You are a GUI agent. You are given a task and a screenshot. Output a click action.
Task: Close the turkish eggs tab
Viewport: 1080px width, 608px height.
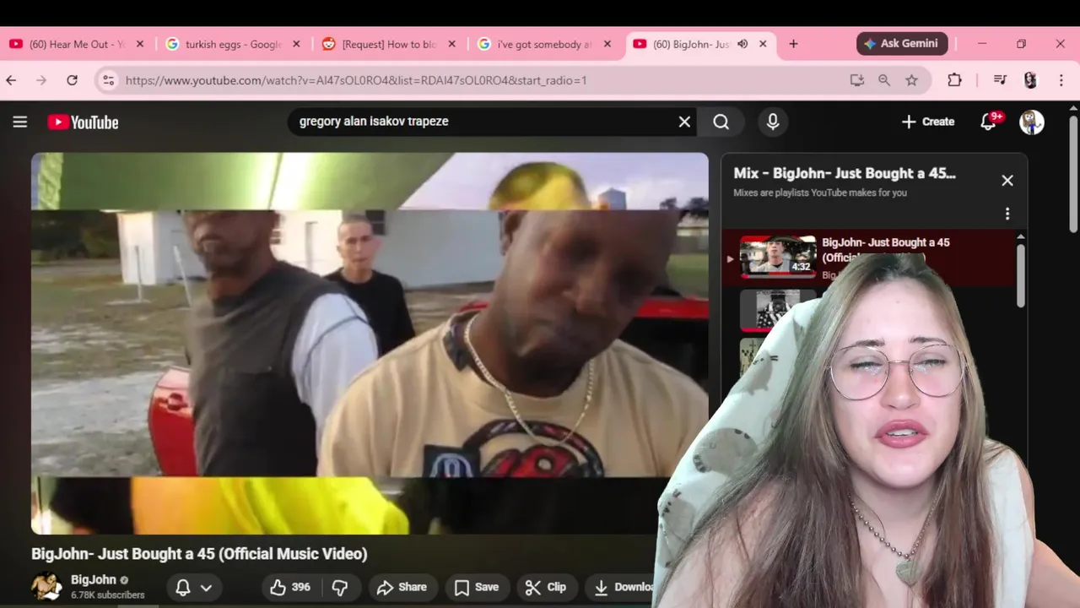point(296,44)
